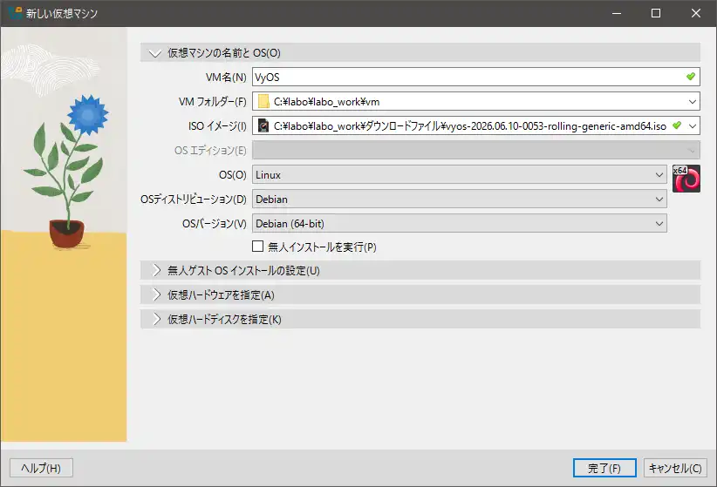The image size is (717, 487).
Task: Expand the 仮想ハードウェアを指定 section
Action: tap(420, 294)
